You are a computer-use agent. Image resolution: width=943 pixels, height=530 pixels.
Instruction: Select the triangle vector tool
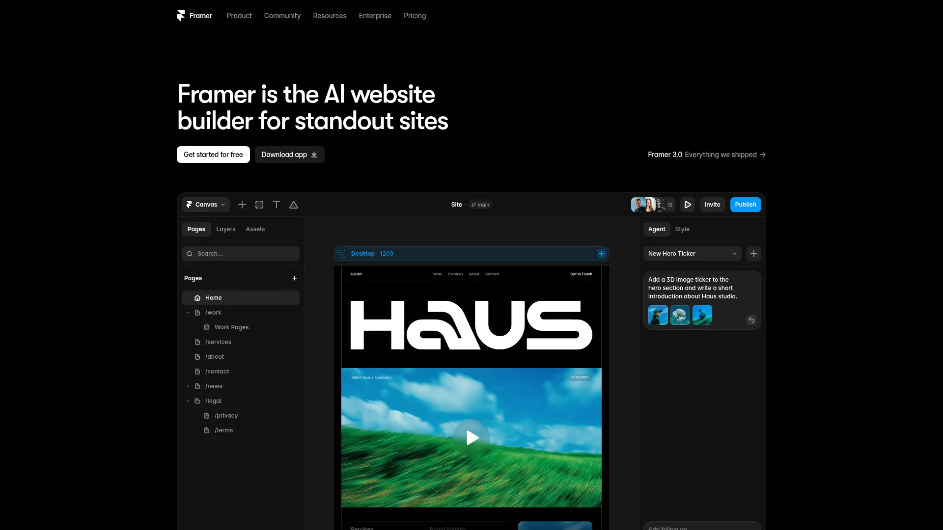(x=294, y=205)
